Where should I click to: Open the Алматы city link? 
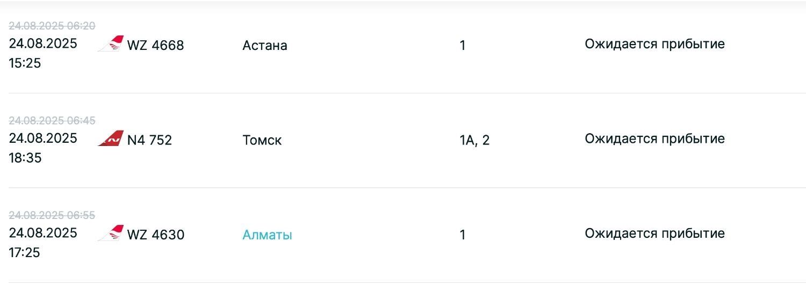coord(267,235)
